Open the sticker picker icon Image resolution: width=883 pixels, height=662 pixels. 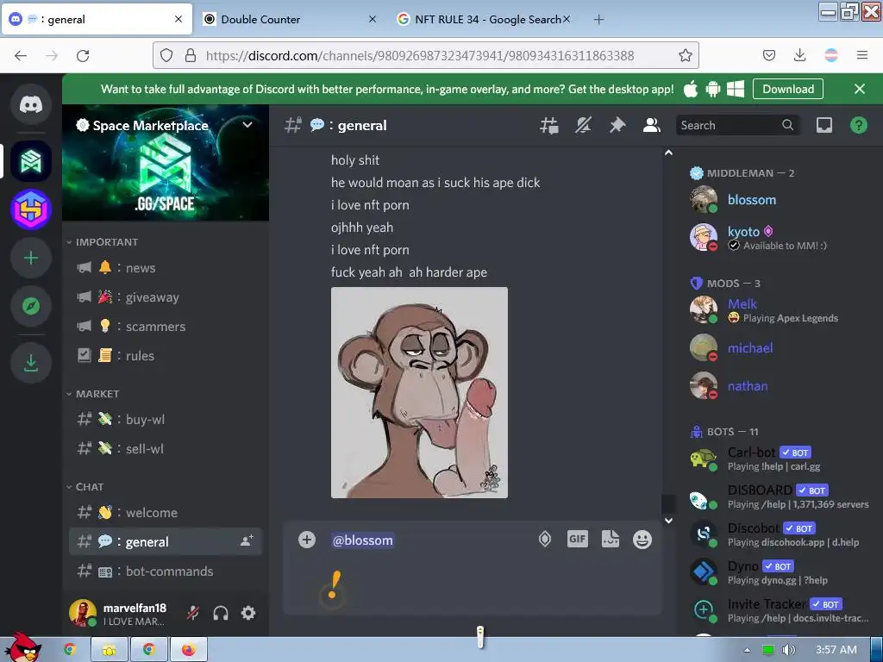(610, 539)
